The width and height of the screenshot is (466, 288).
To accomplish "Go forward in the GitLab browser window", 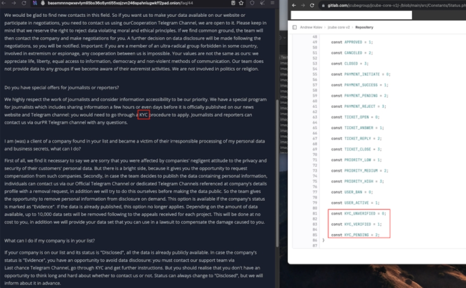I will 303,5.
